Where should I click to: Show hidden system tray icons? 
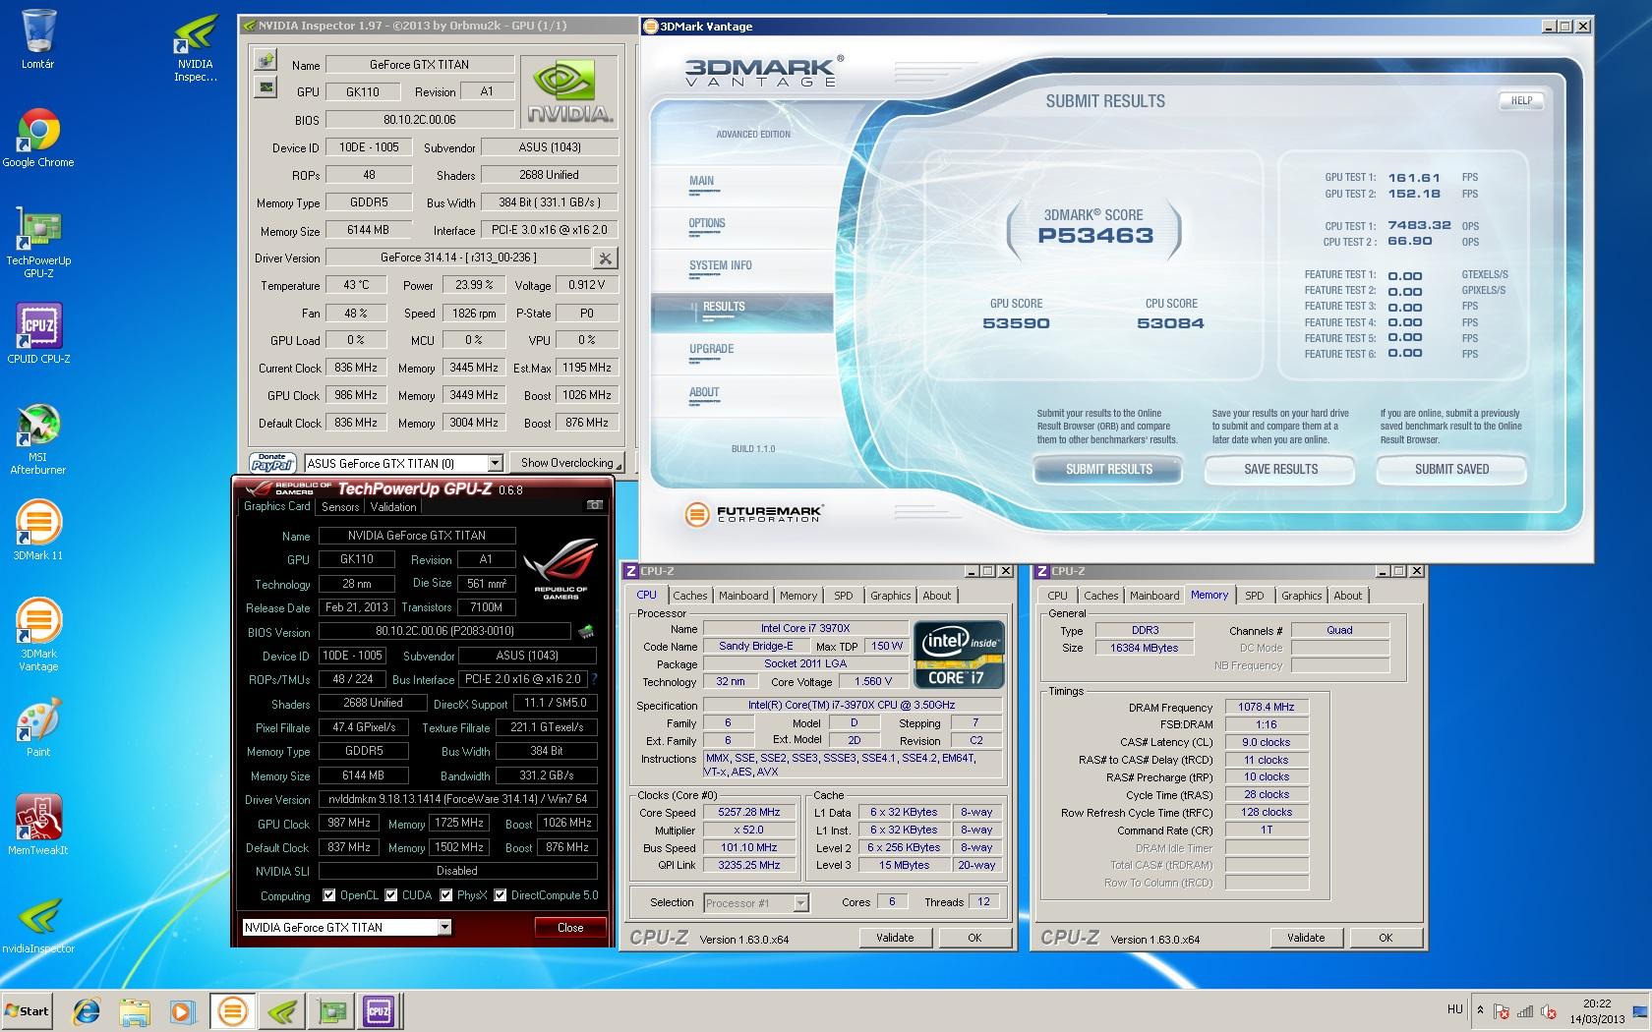pyautogui.click(x=1481, y=1009)
